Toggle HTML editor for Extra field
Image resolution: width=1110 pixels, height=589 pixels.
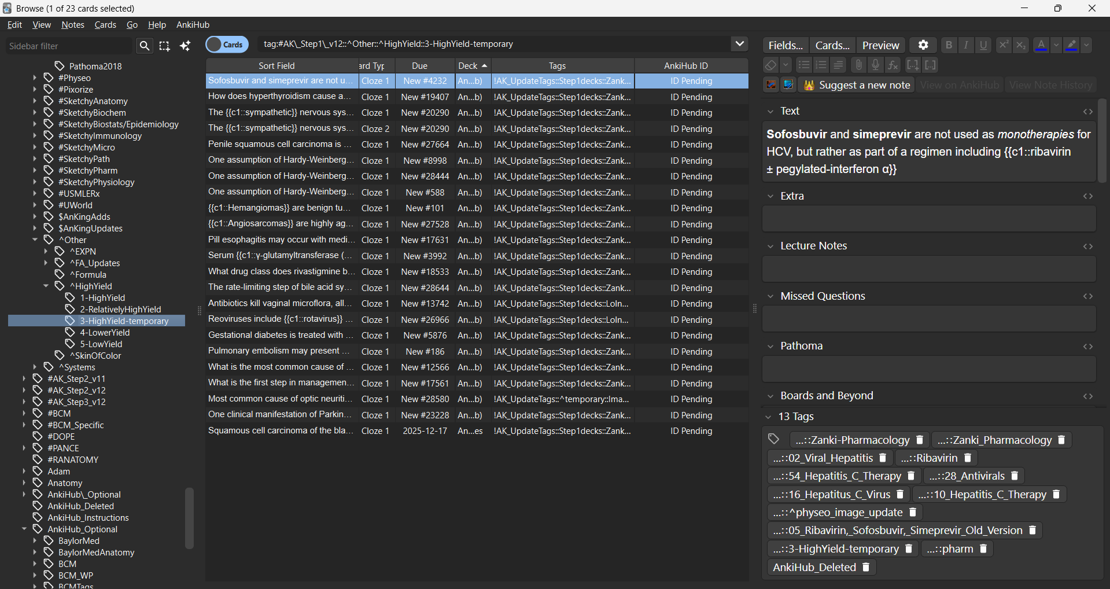click(x=1088, y=197)
